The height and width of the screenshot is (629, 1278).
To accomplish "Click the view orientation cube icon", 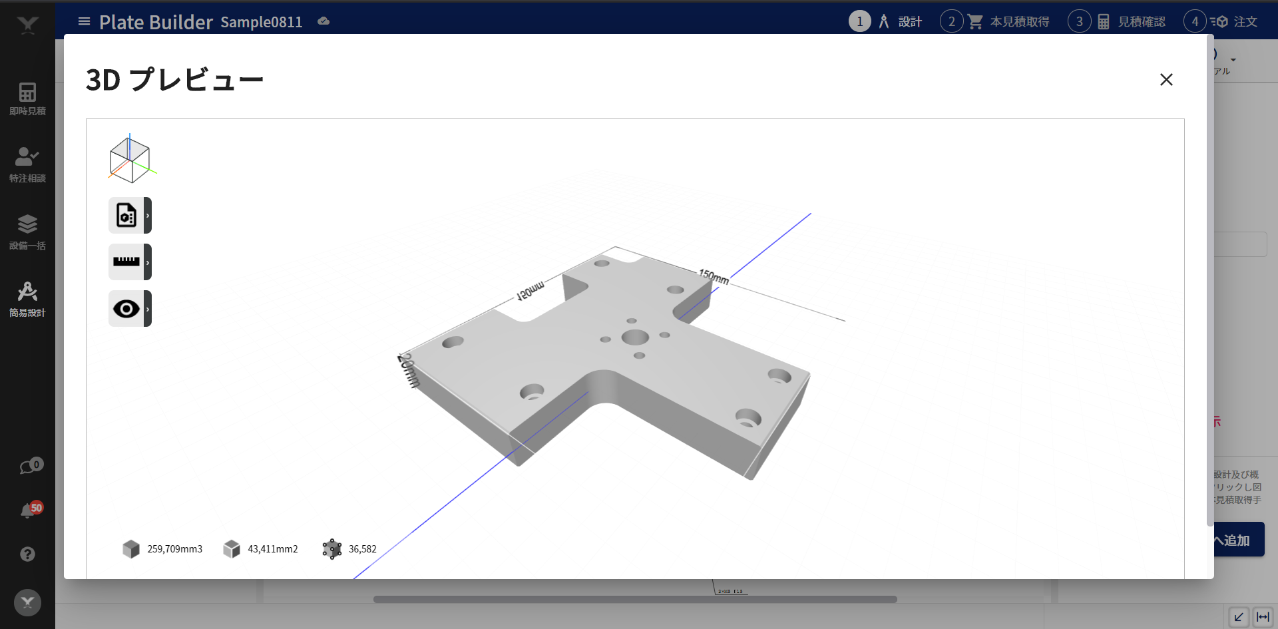I will click(x=130, y=160).
